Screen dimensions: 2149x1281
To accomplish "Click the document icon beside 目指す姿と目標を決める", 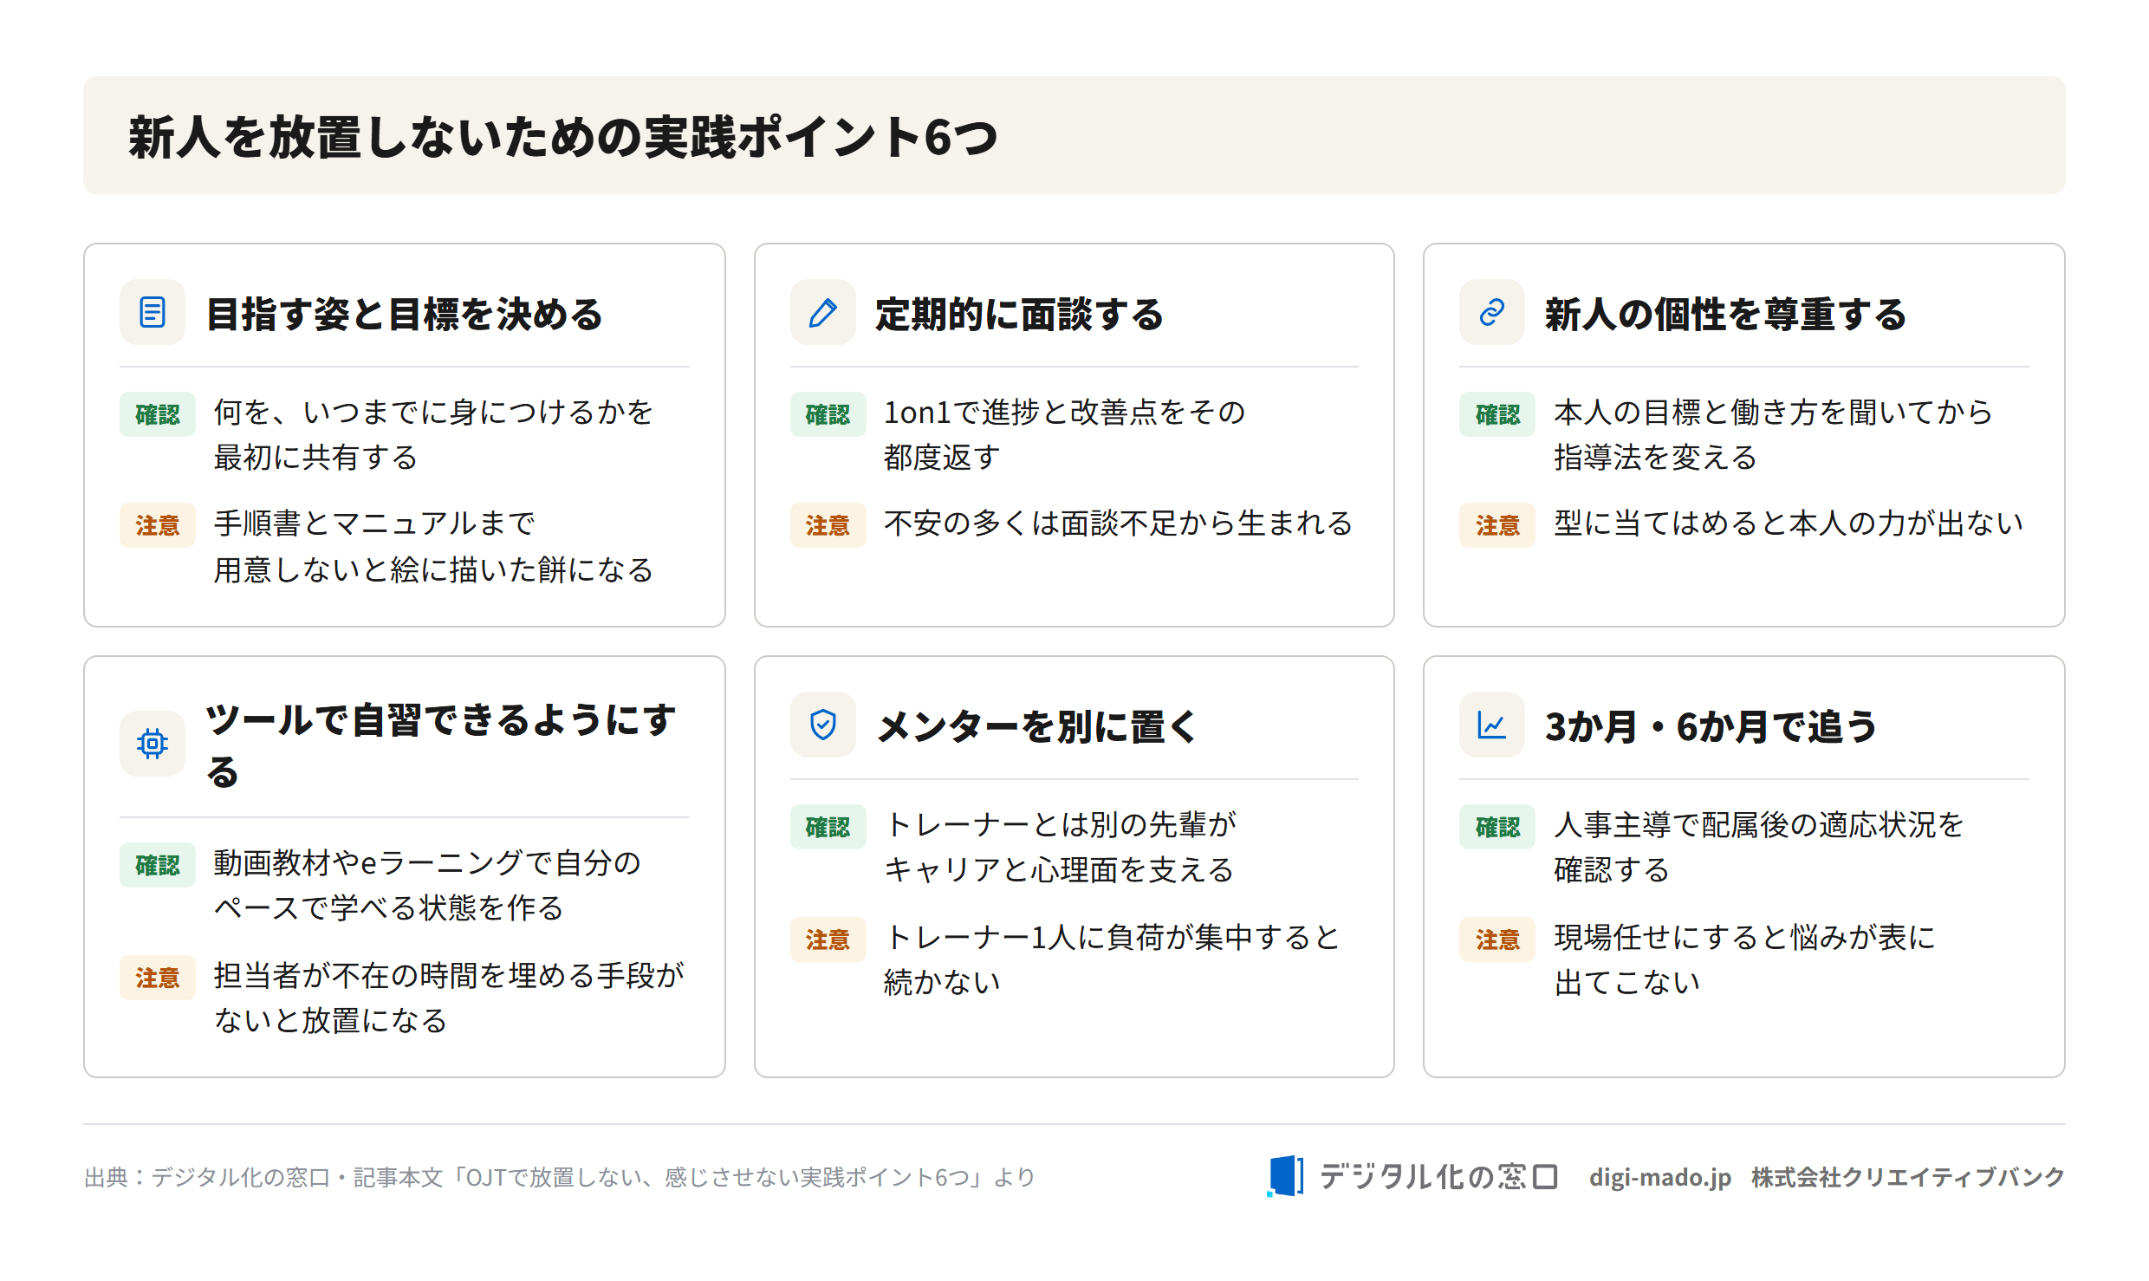I will tap(153, 312).
